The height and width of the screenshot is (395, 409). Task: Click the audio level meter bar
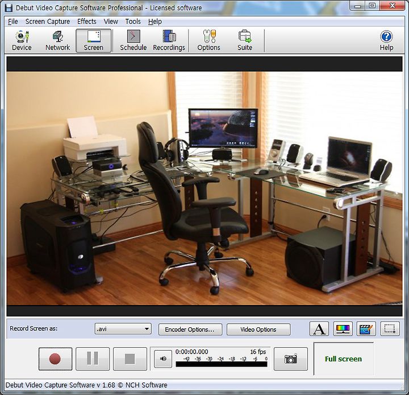222,364
